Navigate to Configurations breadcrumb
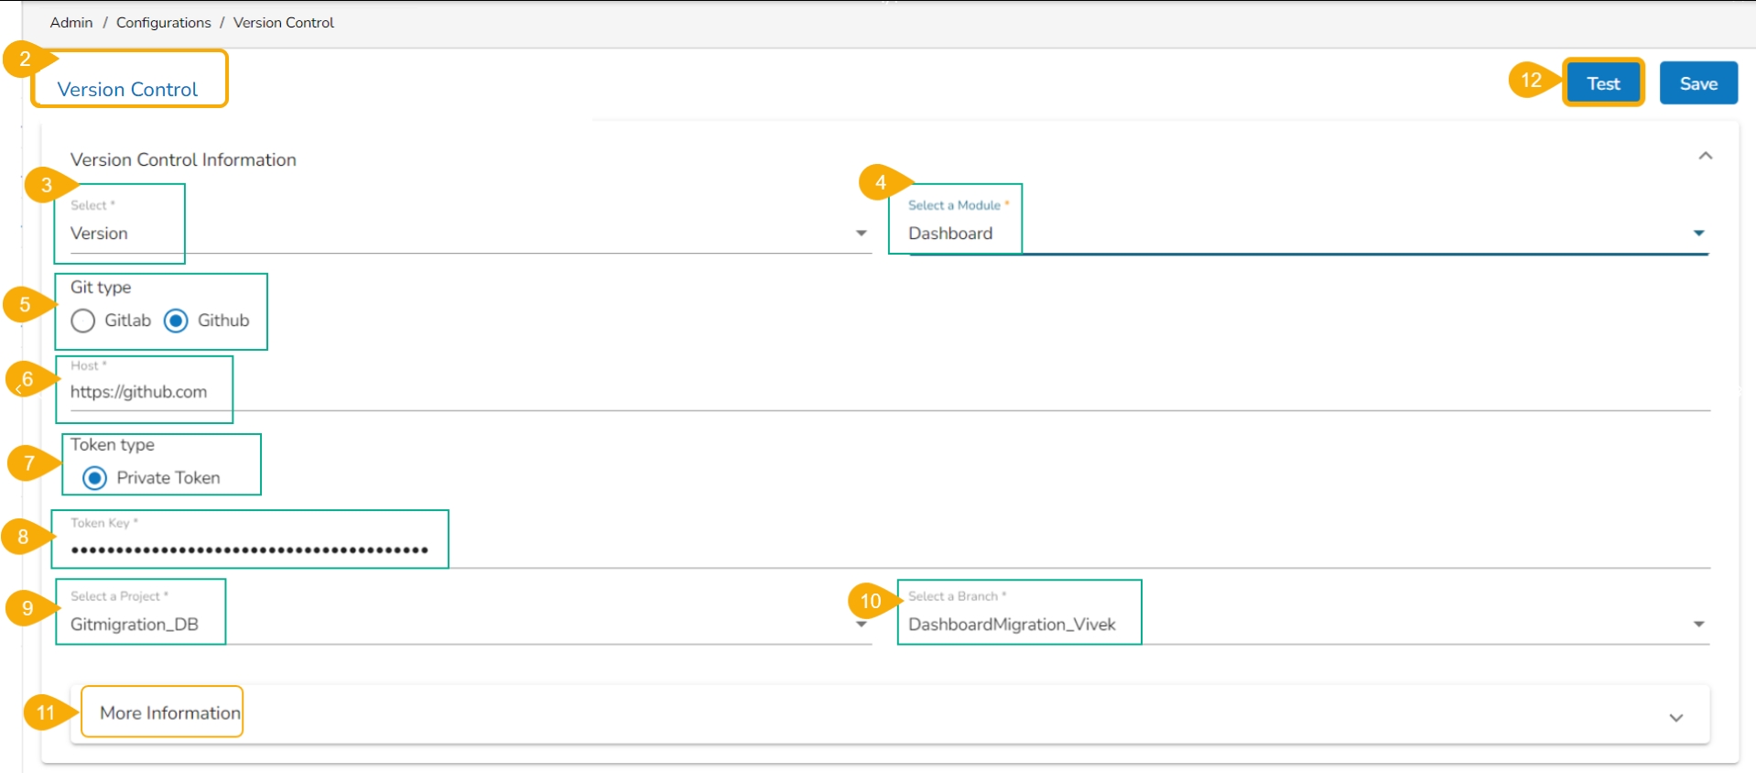1756x773 pixels. (x=163, y=22)
